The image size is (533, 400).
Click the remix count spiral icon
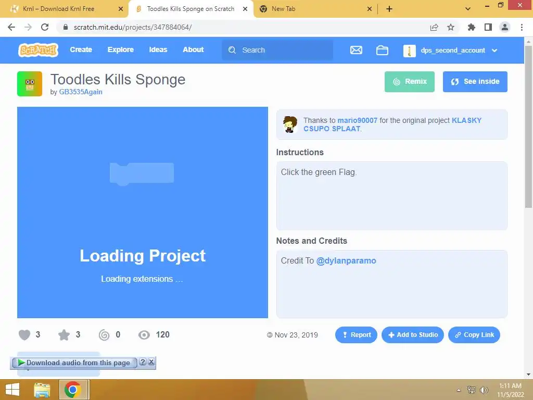[x=104, y=335]
